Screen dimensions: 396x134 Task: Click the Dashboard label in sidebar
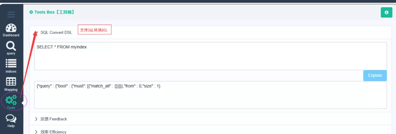pyautogui.click(x=11, y=35)
